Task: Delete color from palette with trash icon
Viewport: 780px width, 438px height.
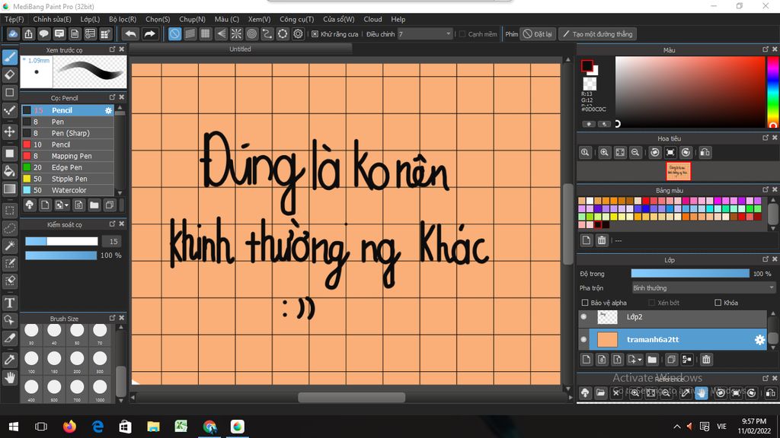Action: pos(602,240)
